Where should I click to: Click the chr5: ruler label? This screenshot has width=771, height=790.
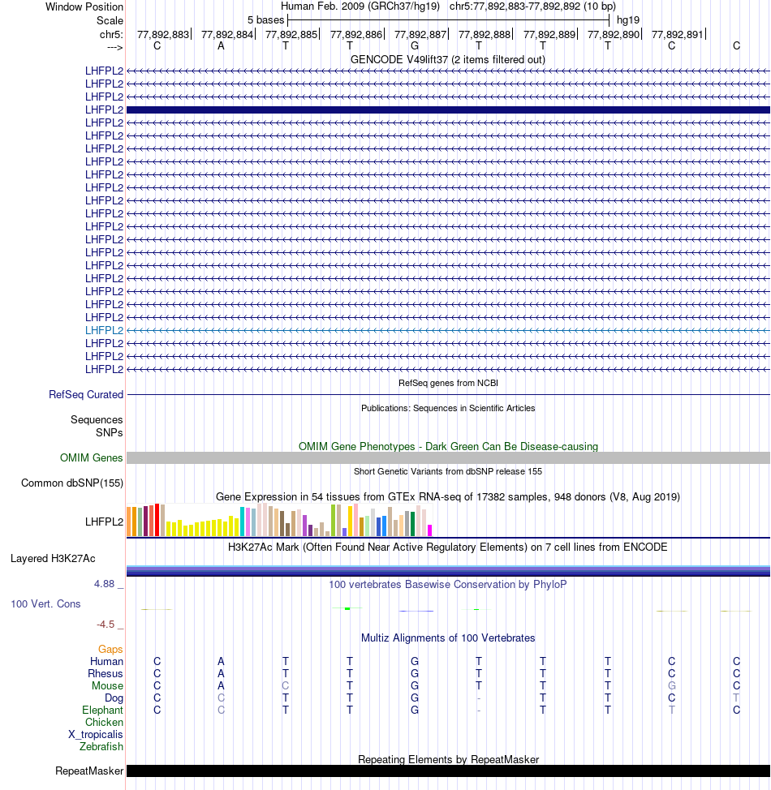111,34
